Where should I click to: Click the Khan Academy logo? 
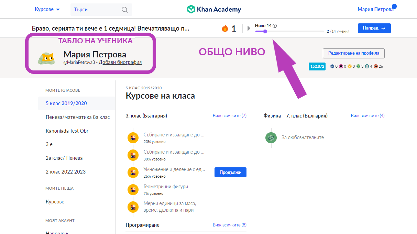214,9
